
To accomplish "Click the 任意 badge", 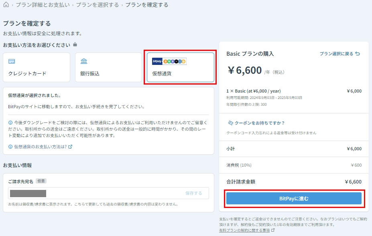I will (41, 181).
